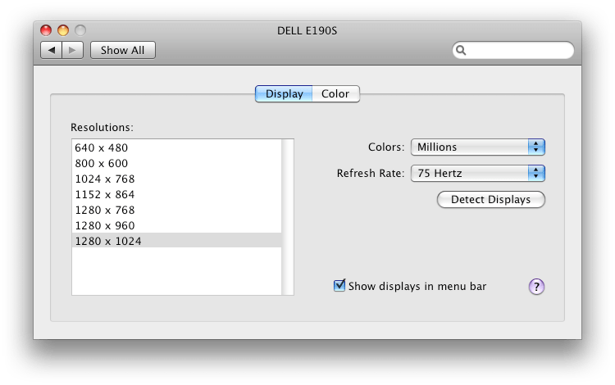Click inside the search field
615x385 pixels.
(x=513, y=50)
